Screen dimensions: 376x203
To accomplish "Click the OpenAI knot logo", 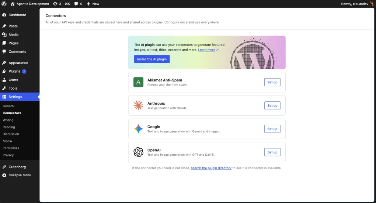I will tap(138, 152).
